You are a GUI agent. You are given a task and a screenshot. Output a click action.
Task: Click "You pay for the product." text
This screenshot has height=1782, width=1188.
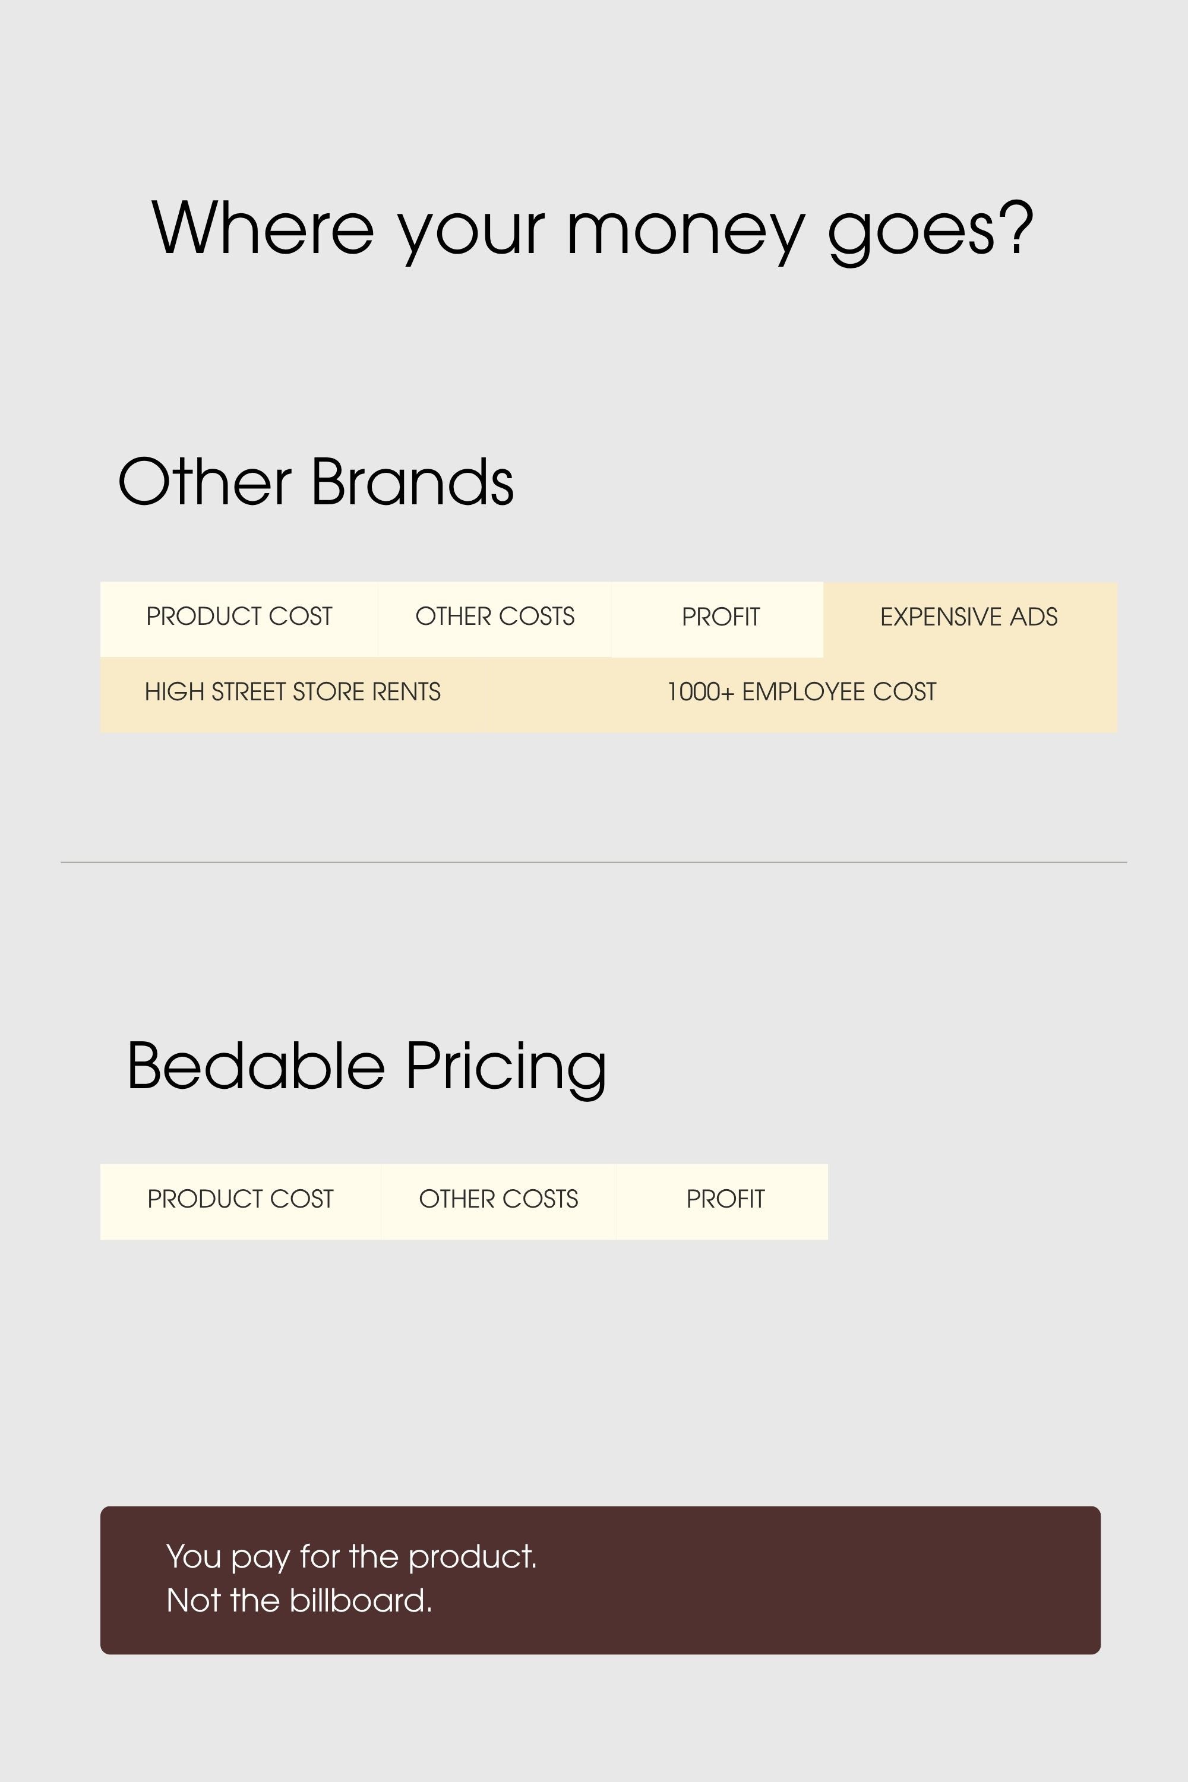pos(352,1557)
